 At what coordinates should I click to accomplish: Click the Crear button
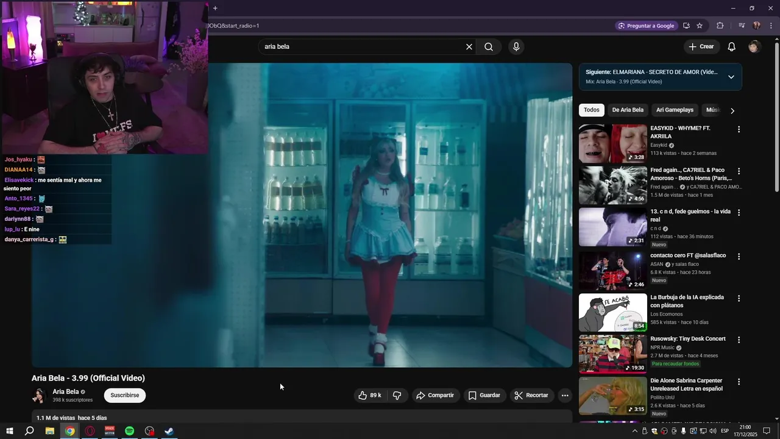[x=701, y=47]
